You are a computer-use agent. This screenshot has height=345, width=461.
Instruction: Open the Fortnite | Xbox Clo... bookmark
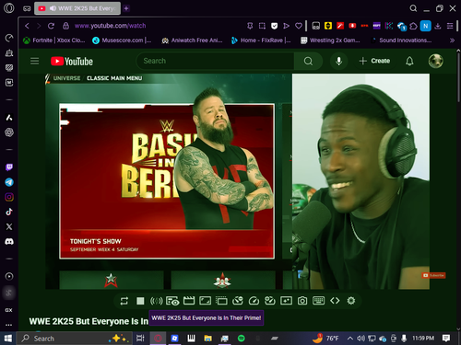(54, 40)
